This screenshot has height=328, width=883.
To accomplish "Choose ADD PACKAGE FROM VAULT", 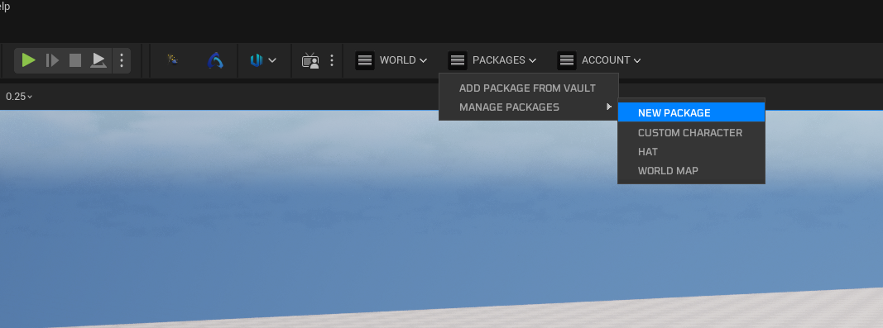I will point(528,88).
